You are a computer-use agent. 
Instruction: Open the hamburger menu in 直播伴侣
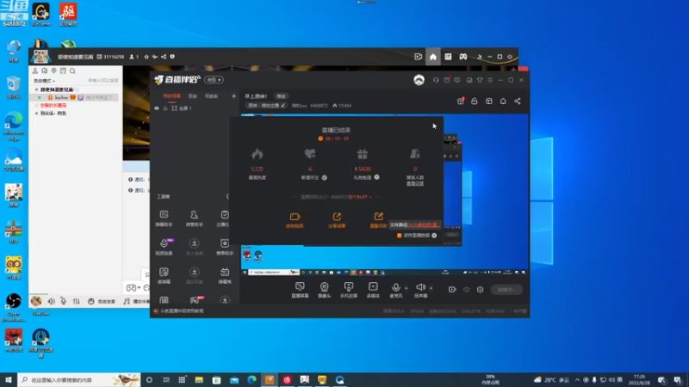[490, 80]
